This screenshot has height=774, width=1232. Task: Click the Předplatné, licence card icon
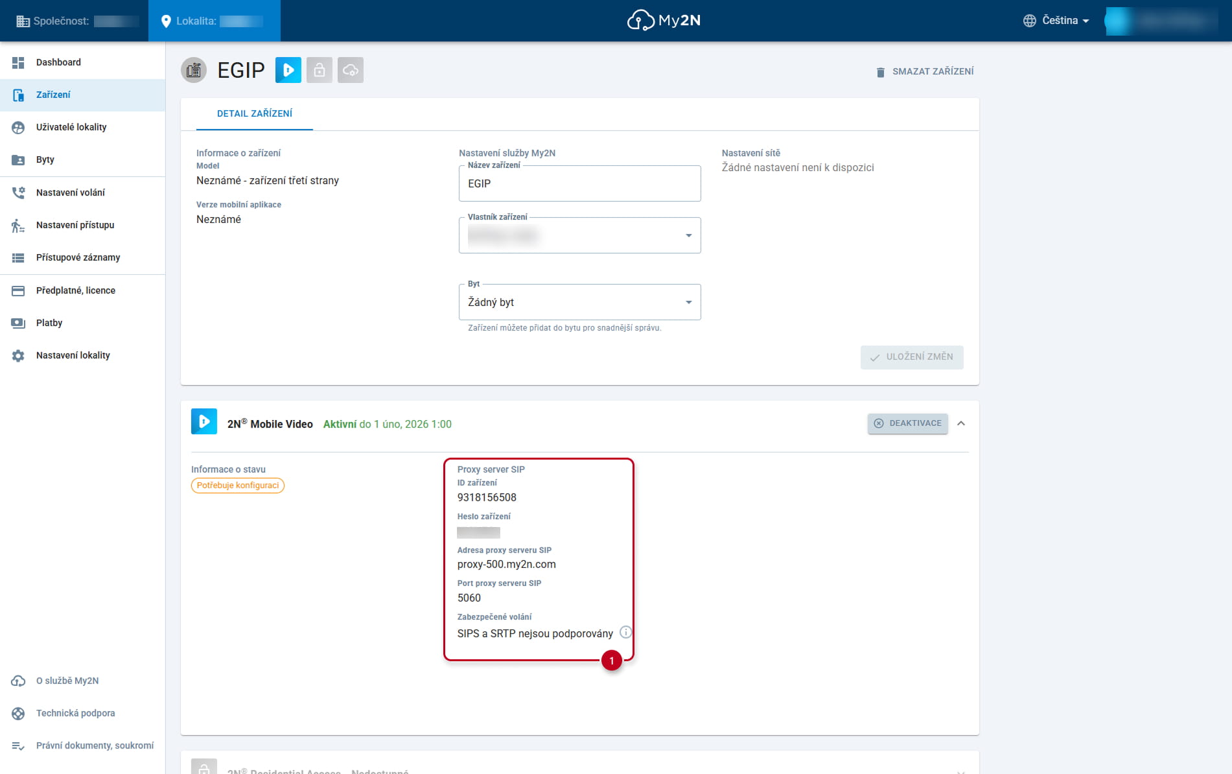click(18, 290)
